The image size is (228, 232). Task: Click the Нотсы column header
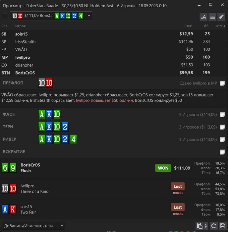[220, 26]
